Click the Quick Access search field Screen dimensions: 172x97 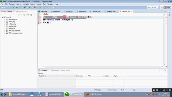coord(152,7)
